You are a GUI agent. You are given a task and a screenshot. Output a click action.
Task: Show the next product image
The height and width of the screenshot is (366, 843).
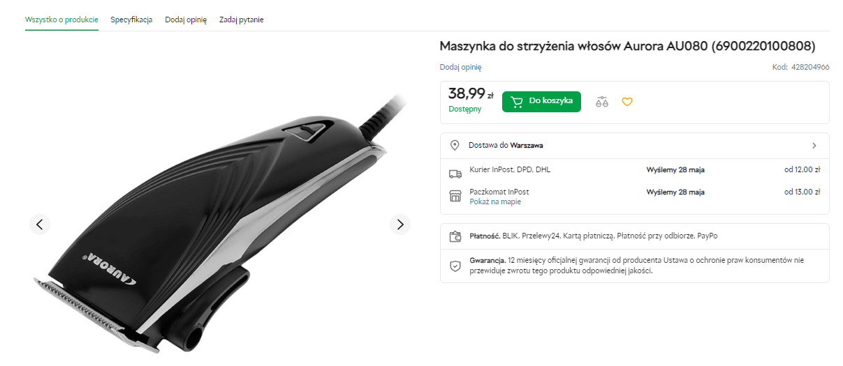click(399, 224)
